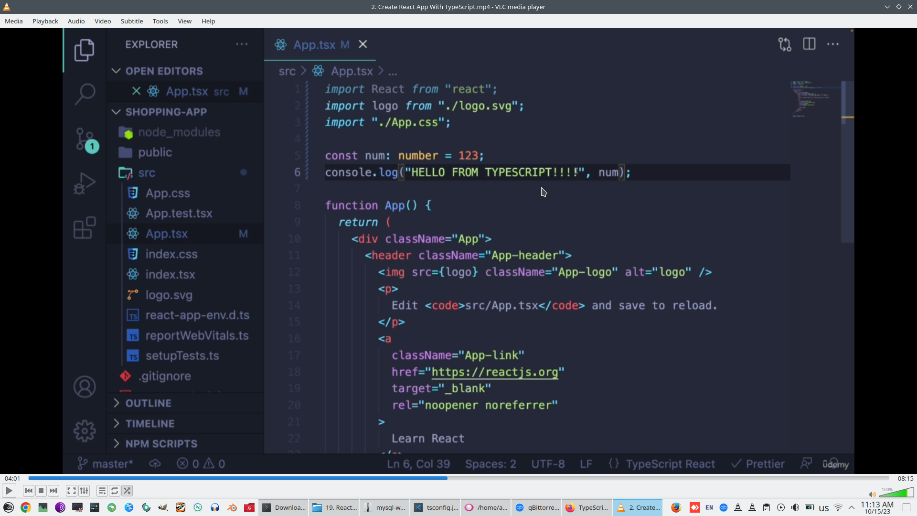Toggle loop repeat mode
The image size is (917, 516).
click(x=115, y=491)
